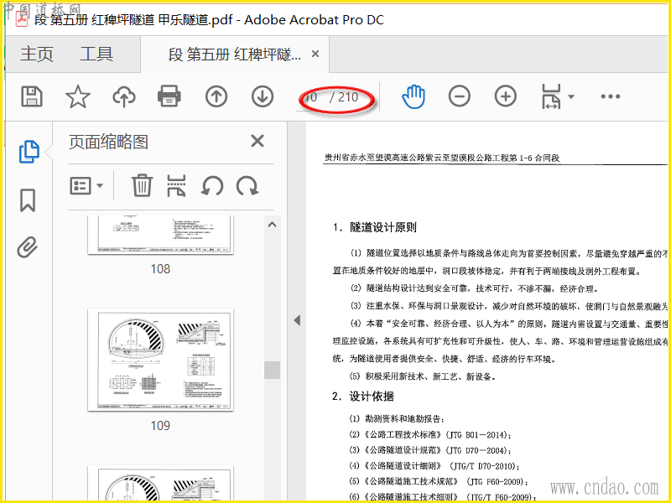Click the thumbnails scrollbar handle

272,370
